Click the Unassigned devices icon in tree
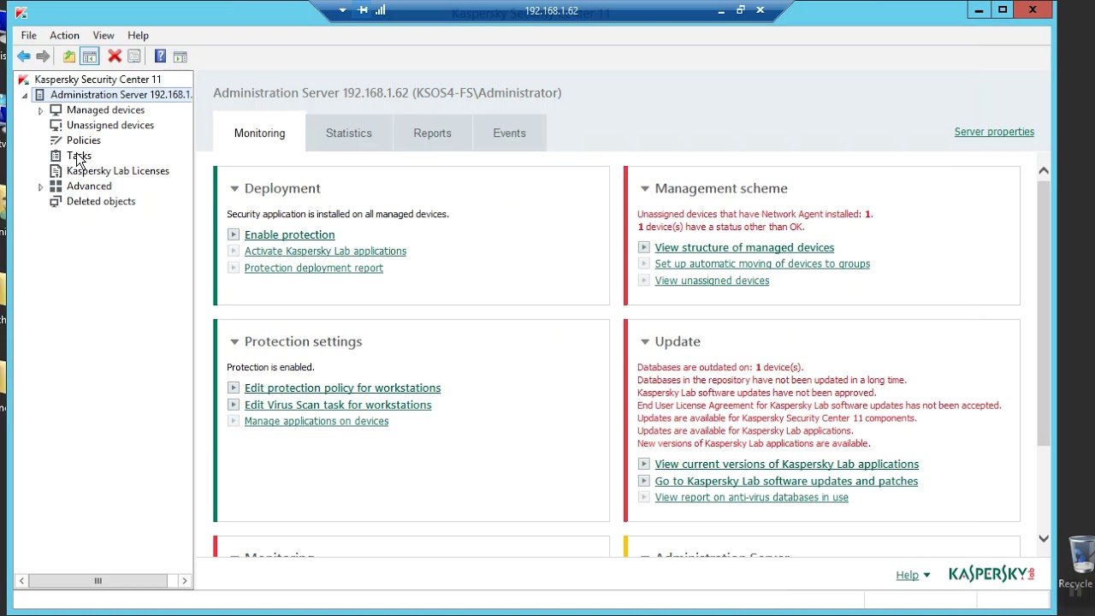This screenshot has width=1095, height=616. (56, 125)
